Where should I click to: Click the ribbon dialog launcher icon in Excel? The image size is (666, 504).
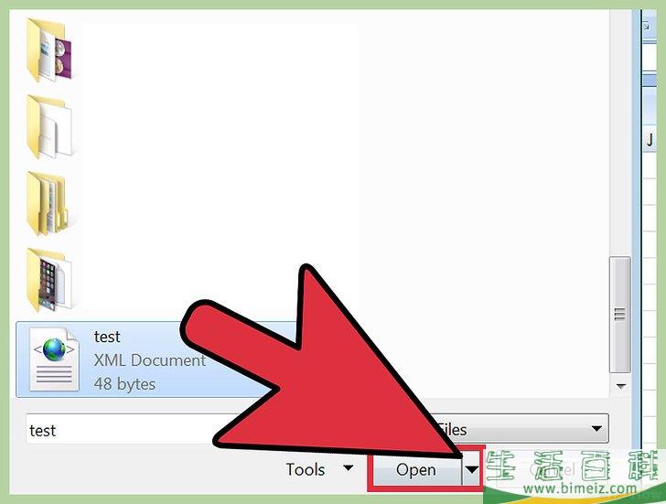pyautogui.click(x=647, y=27)
